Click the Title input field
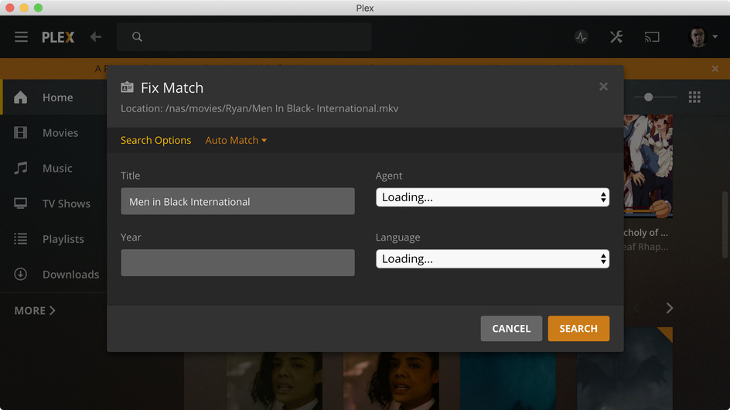 click(238, 201)
